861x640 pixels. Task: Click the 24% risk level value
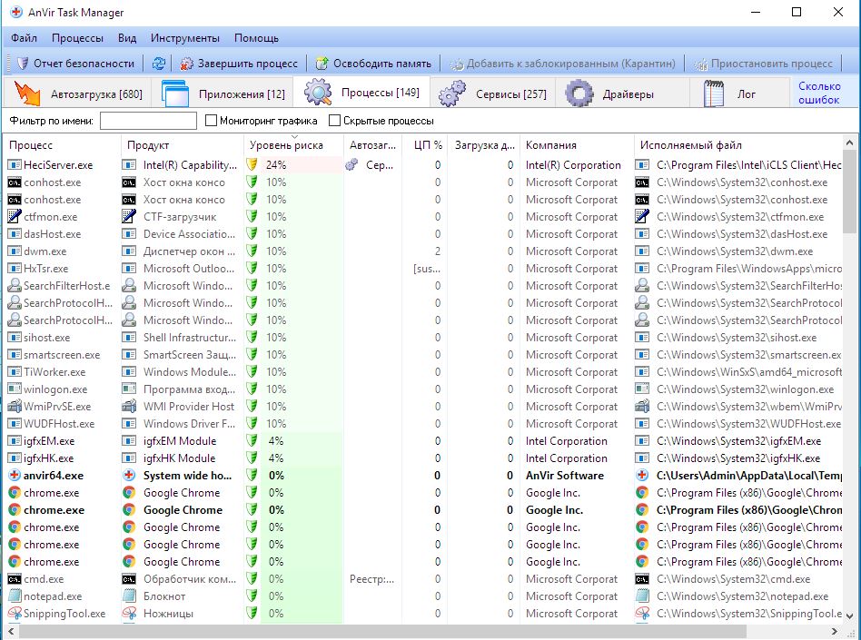click(x=276, y=164)
